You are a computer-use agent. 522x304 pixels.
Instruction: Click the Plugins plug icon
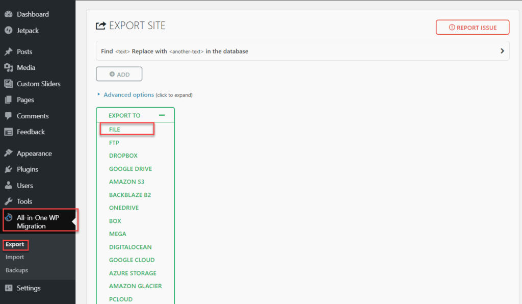pyautogui.click(x=9, y=169)
